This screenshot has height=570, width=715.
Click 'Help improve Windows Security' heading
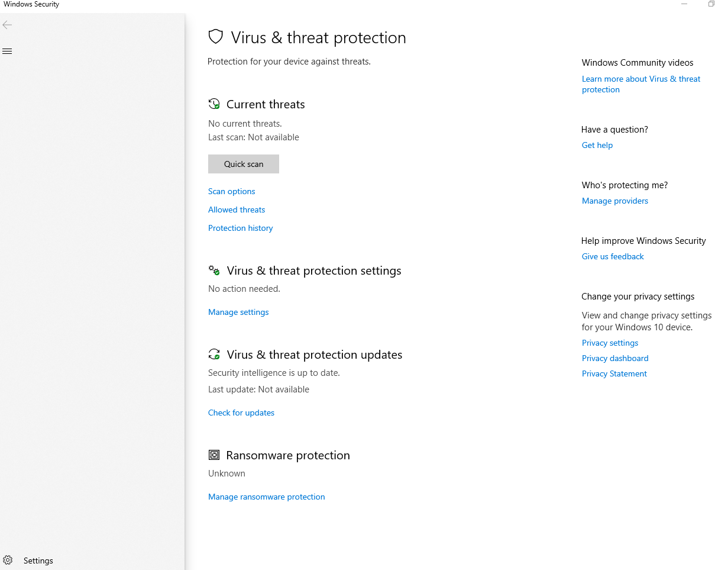tap(643, 241)
